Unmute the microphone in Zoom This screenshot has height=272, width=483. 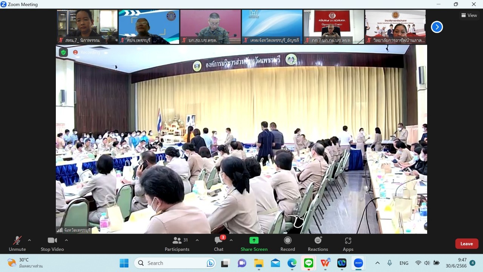tap(17, 244)
